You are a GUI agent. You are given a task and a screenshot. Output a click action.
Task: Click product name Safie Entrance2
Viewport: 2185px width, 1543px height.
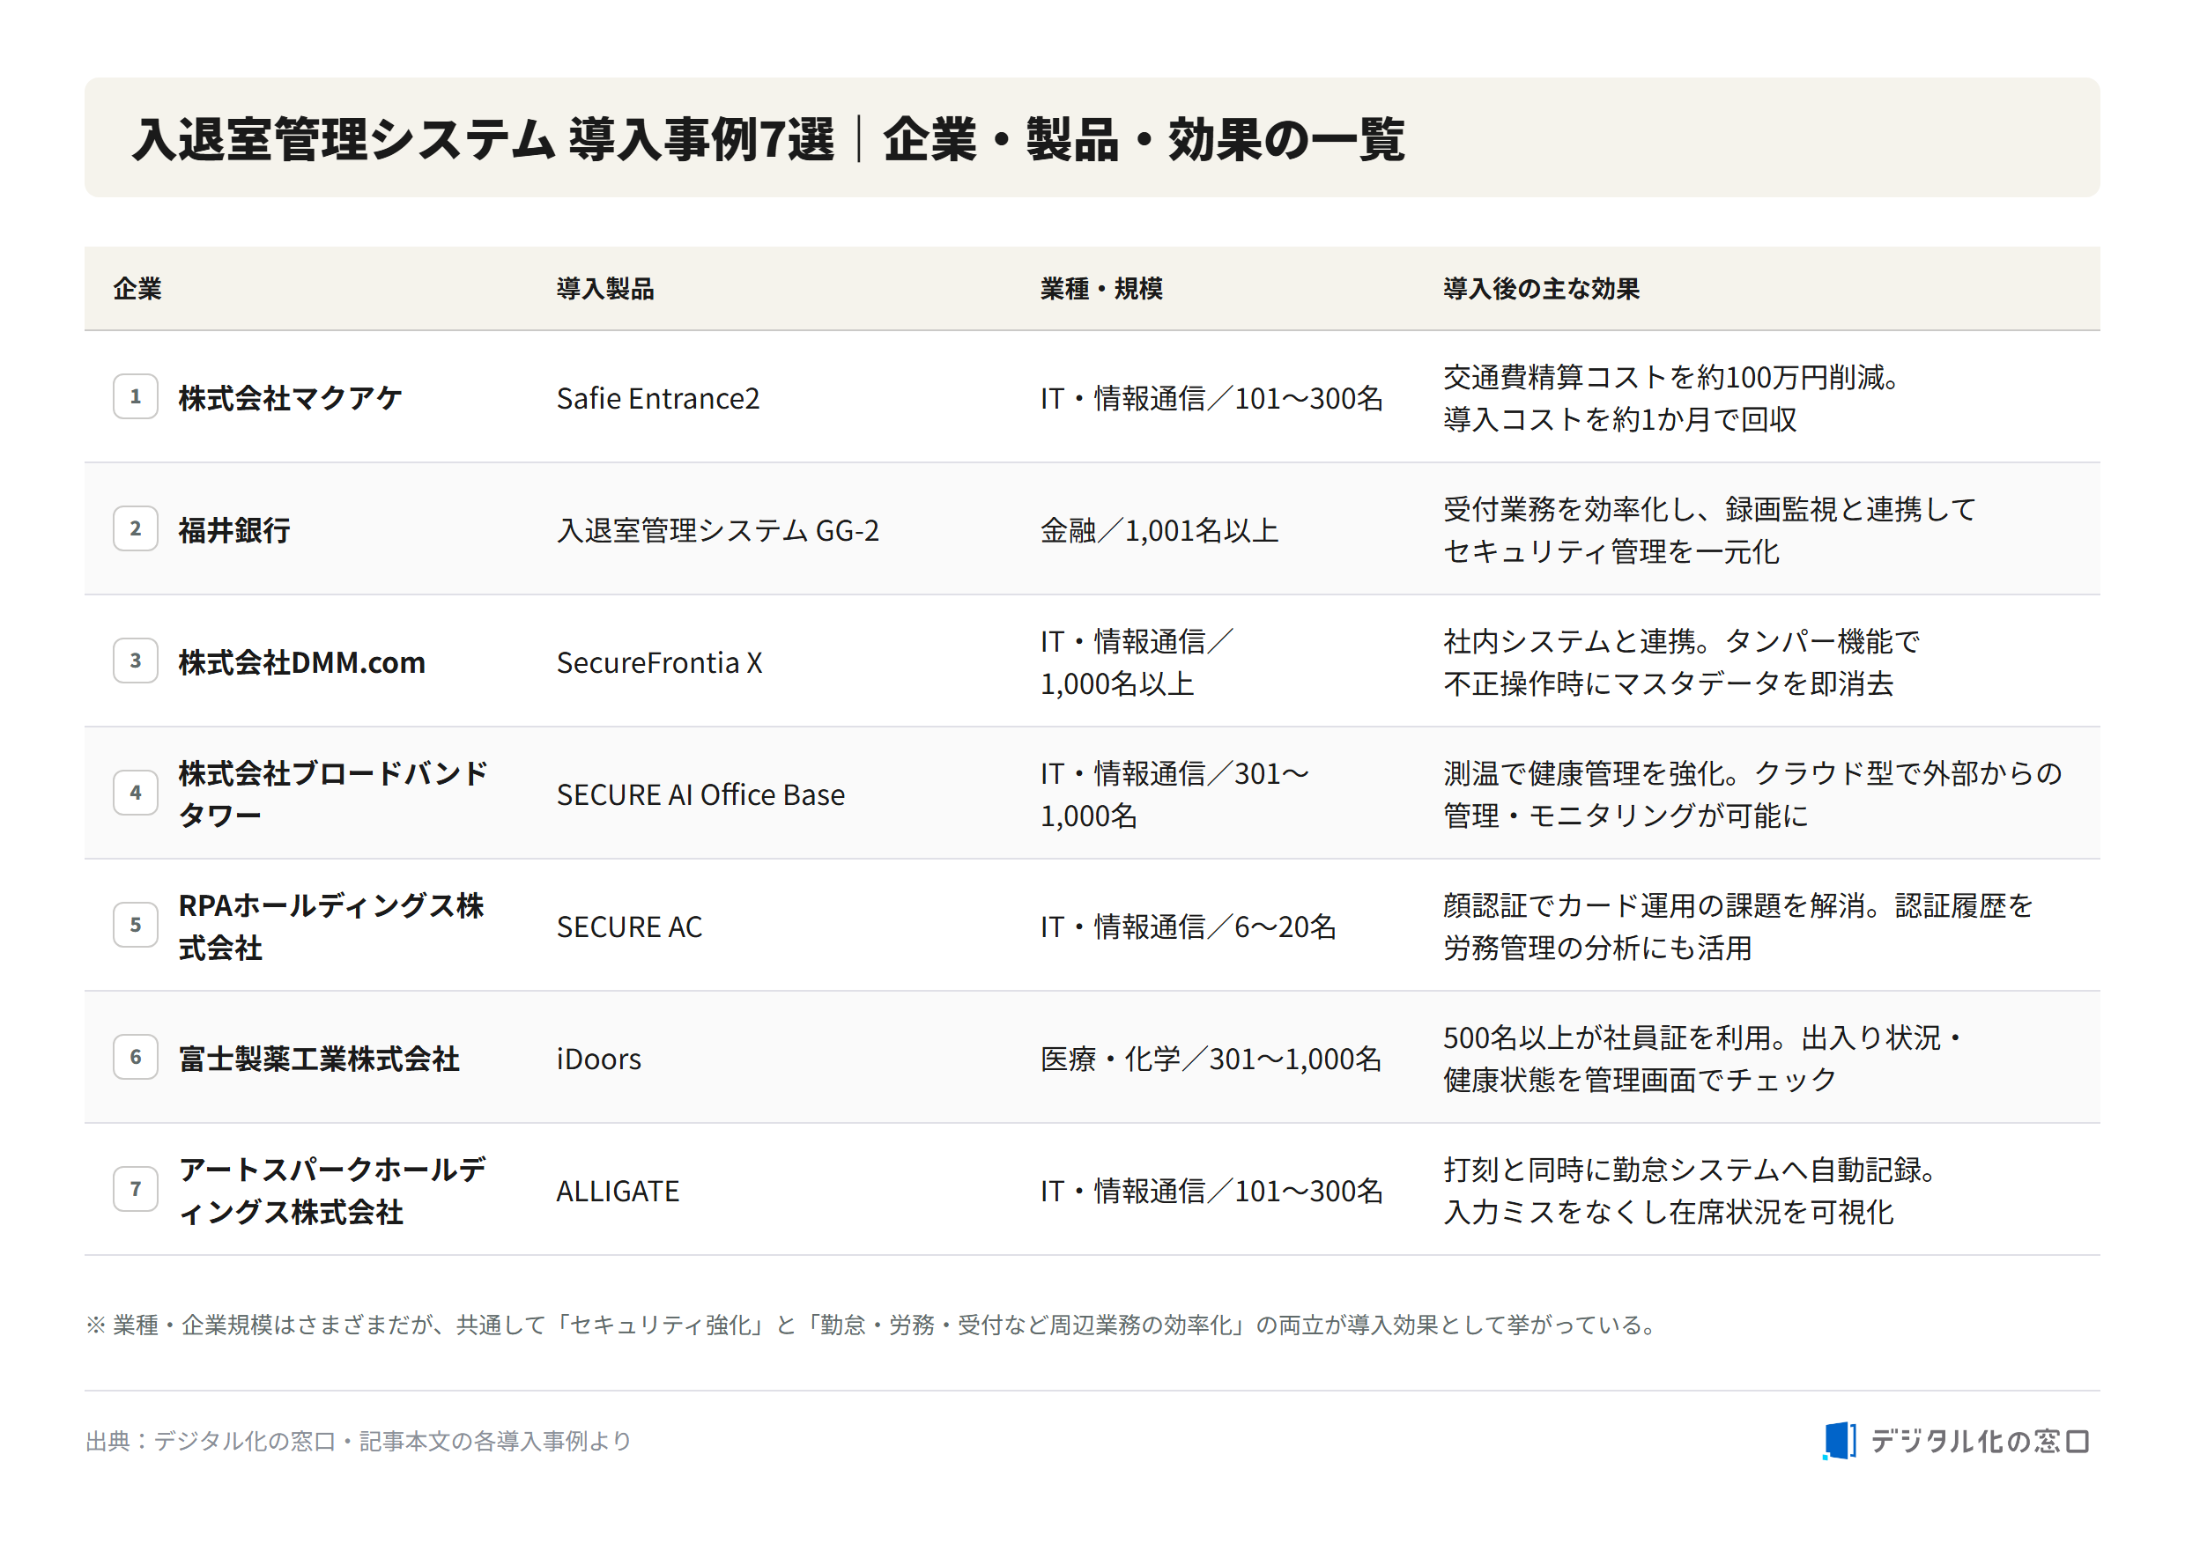pos(658,398)
